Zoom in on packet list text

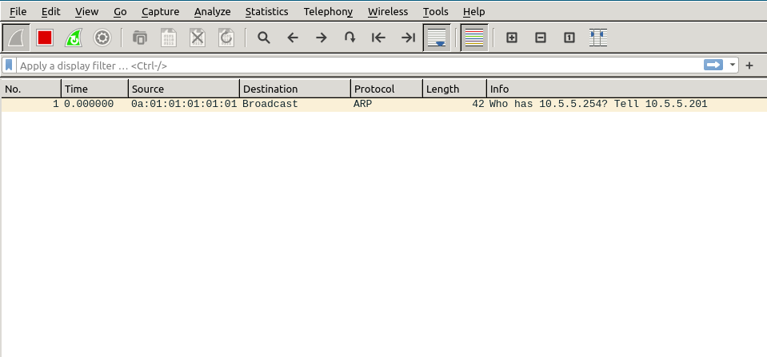pyautogui.click(x=512, y=38)
